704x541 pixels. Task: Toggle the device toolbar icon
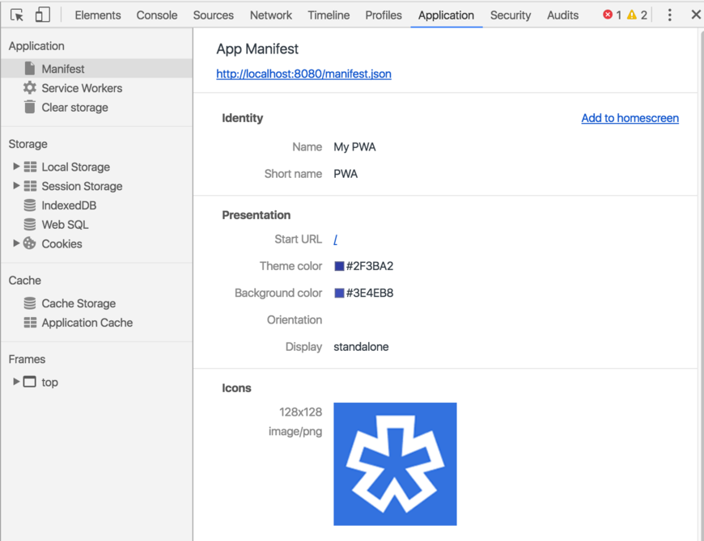pos(43,15)
